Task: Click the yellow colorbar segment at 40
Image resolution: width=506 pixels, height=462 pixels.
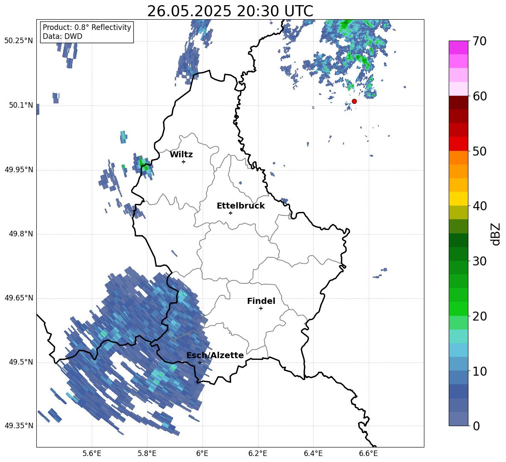Action: click(459, 199)
